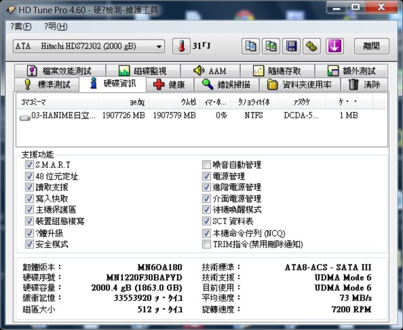Click the drive icon beside 03-HANIME row
The width and height of the screenshot is (403, 330).
(25, 118)
